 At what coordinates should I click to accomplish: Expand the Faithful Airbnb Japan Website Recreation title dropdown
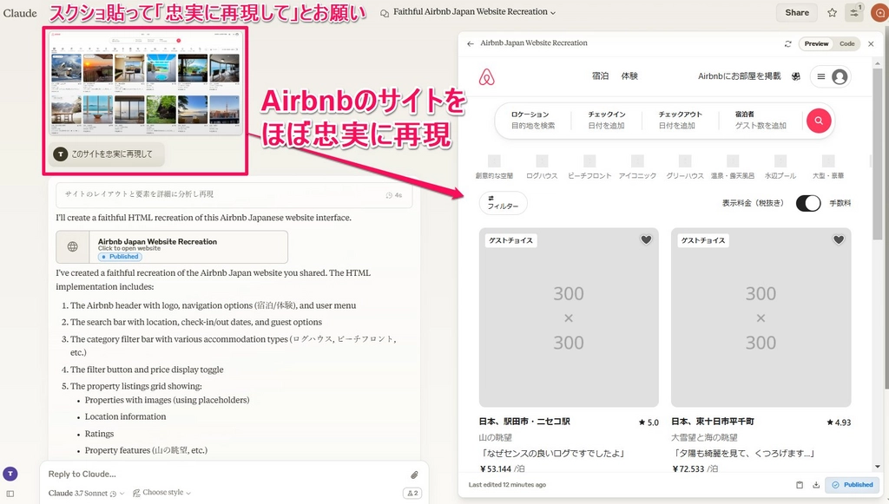pyautogui.click(x=474, y=12)
